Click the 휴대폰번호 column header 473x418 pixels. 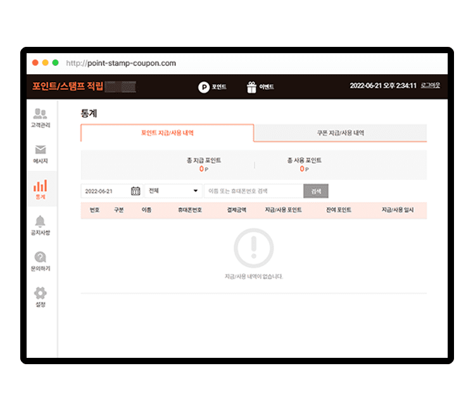click(190, 210)
